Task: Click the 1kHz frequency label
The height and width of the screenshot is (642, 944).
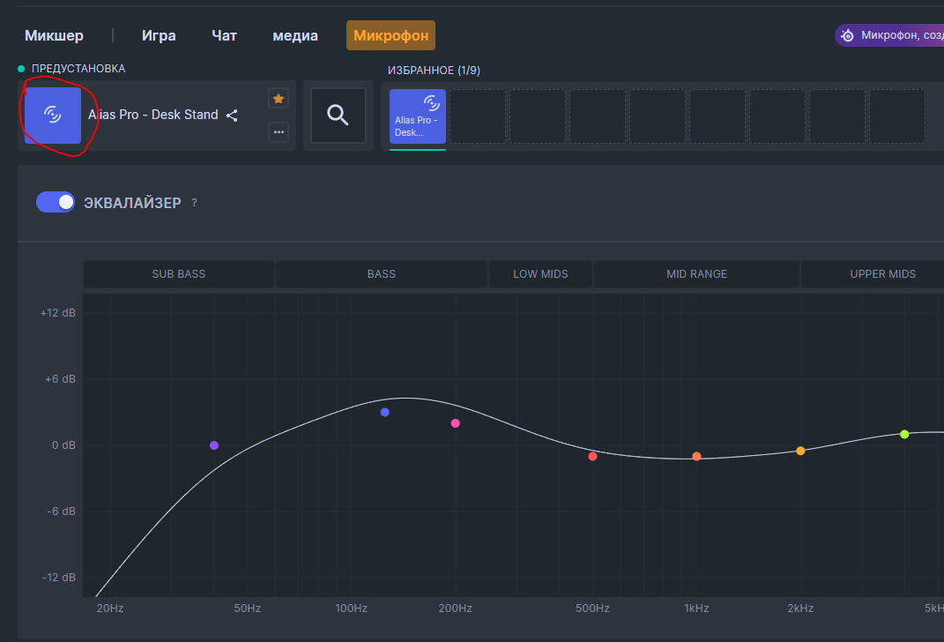Action: click(x=696, y=608)
